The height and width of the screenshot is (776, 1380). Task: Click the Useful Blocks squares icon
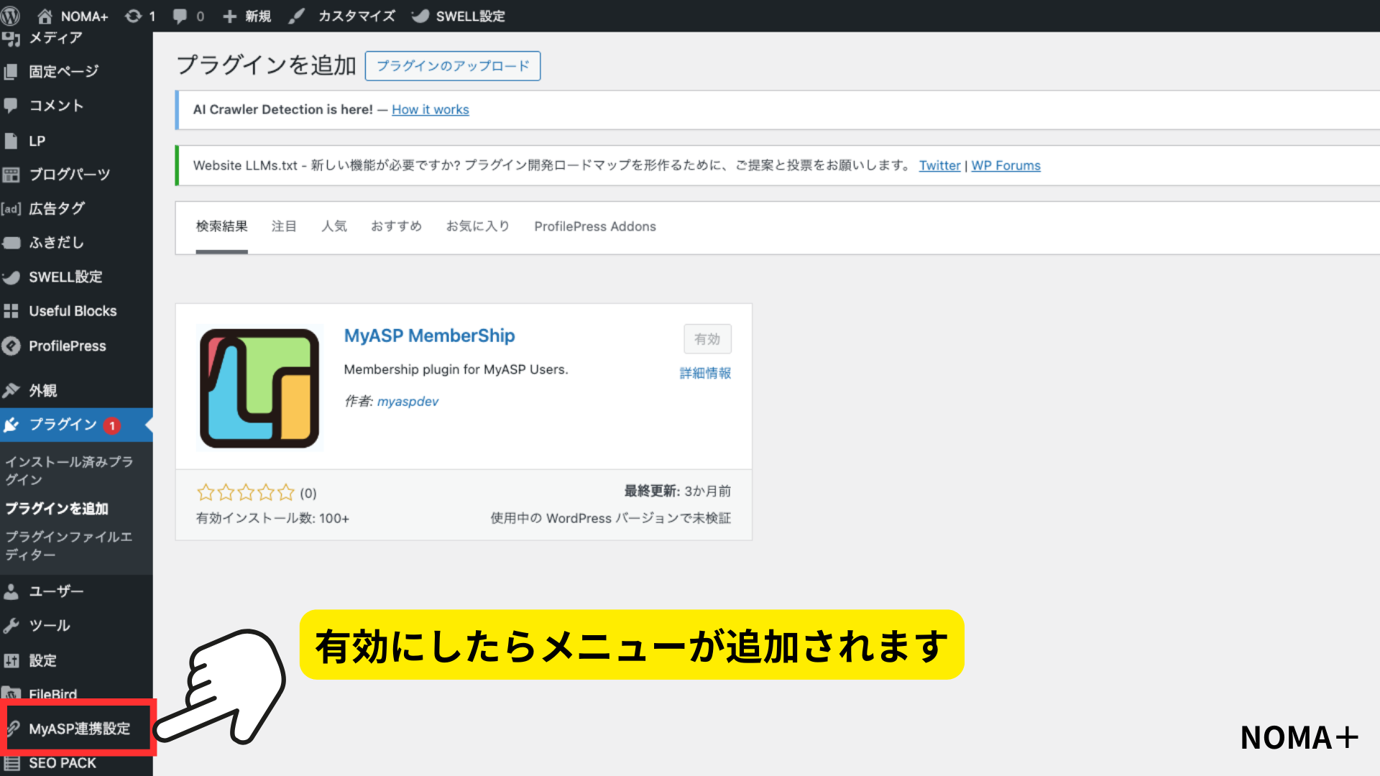(11, 311)
